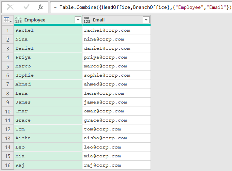The image size is (232, 171).
Task: Change Employee column data type icon
Action: (x=18, y=20)
